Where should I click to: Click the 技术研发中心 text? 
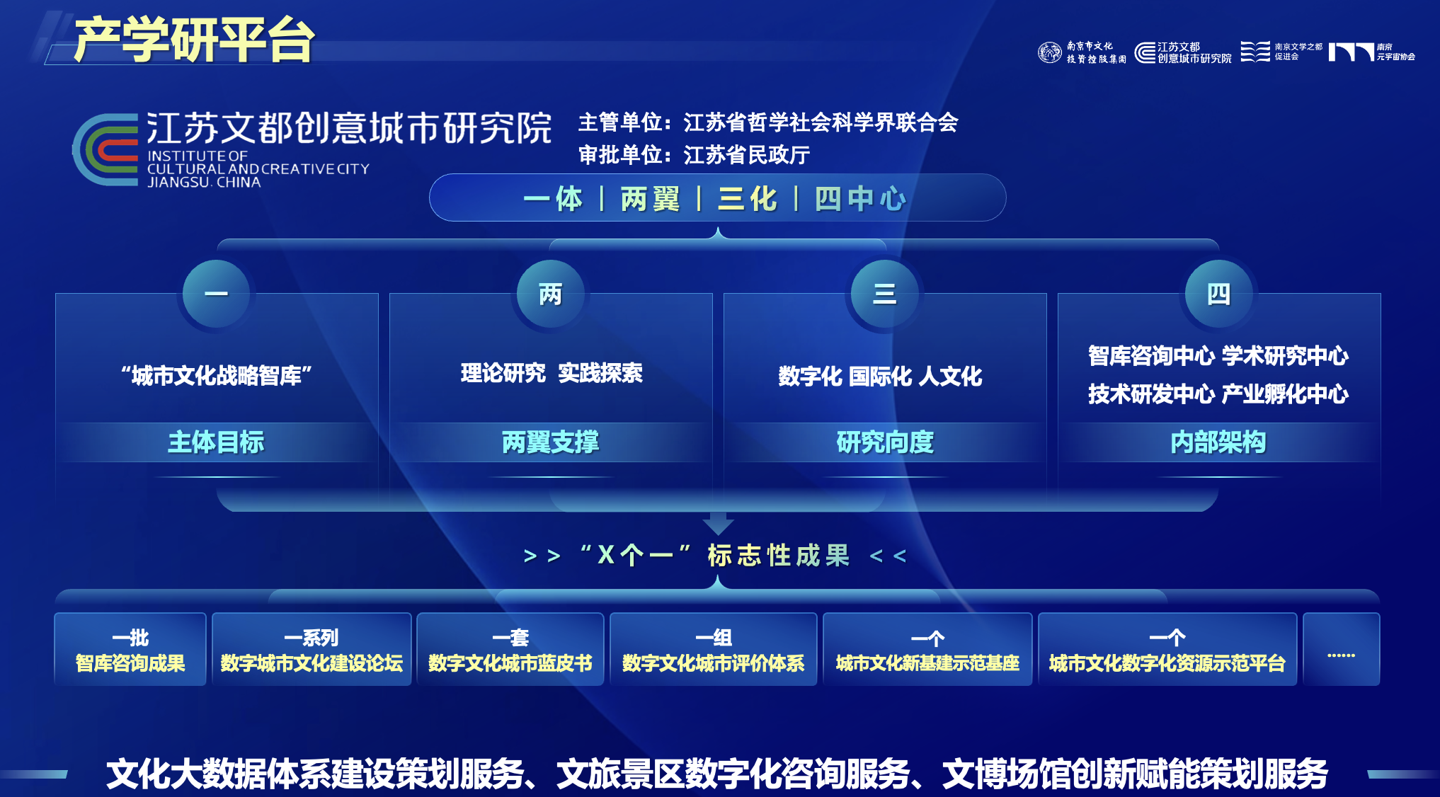pyautogui.click(x=1151, y=394)
